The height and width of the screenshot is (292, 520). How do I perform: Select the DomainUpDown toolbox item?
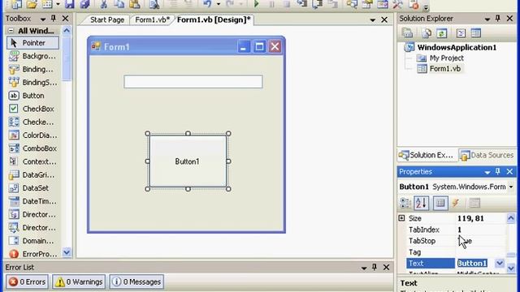[32, 241]
